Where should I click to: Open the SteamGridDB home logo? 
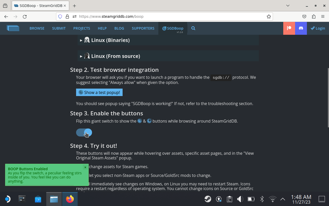pyautogui.click(x=13, y=28)
